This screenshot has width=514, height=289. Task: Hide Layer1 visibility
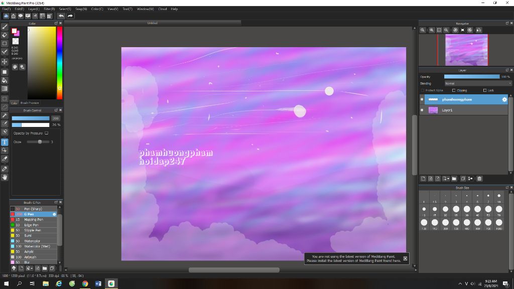[422, 110]
